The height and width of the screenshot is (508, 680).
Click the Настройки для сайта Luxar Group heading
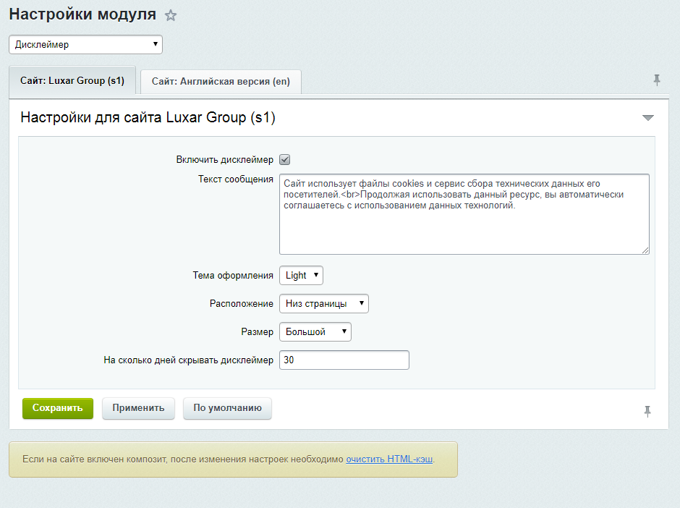pyautogui.click(x=148, y=117)
